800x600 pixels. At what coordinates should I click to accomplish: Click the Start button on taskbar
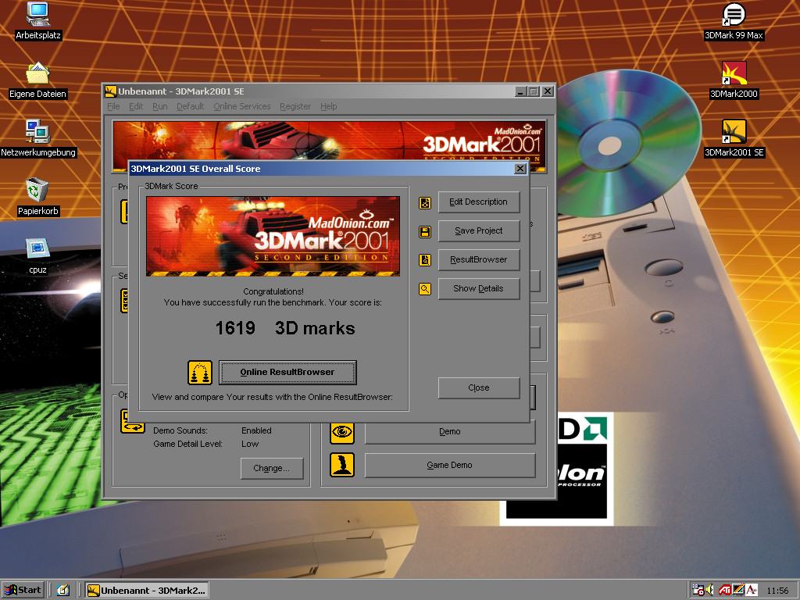point(23,591)
